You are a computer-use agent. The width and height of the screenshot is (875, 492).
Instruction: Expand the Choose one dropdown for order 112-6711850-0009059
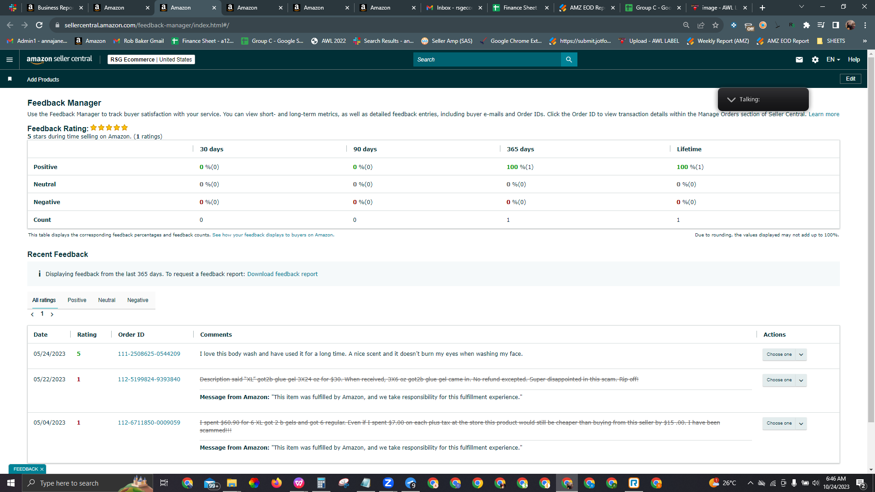(801, 423)
